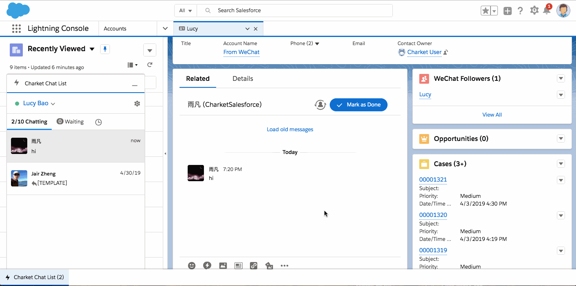
Task: Click the news article icon in chat toolbar
Action: coord(239,266)
